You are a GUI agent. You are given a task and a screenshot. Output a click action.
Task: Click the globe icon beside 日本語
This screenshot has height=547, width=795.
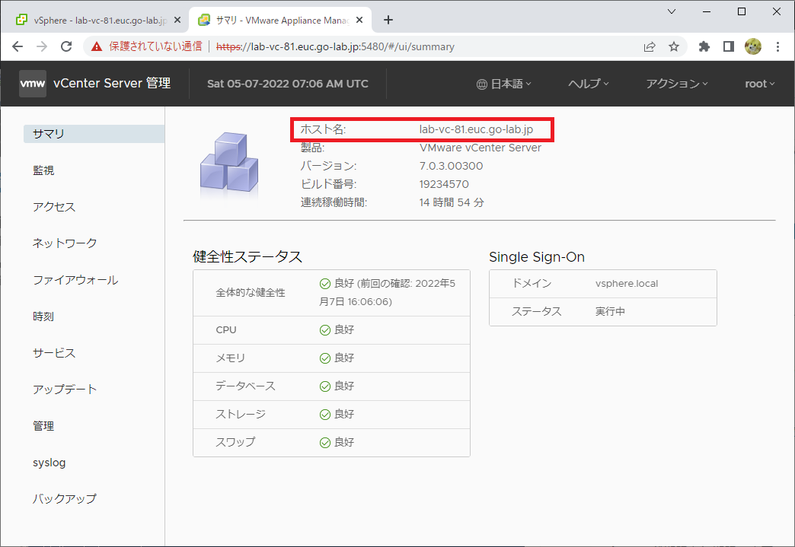pos(482,84)
